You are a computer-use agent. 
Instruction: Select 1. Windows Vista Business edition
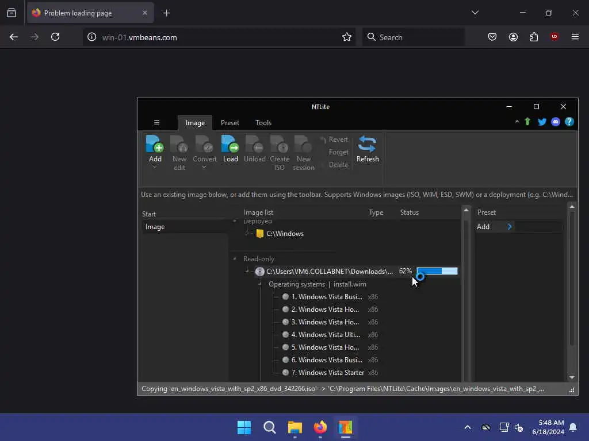327,297
